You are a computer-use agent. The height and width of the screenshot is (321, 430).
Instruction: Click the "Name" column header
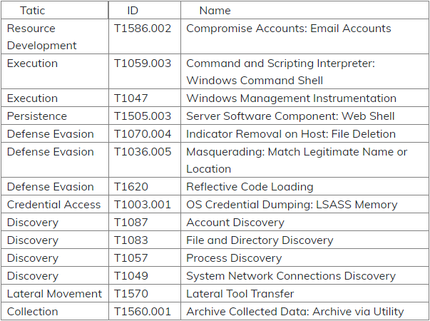tap(215, 11)
